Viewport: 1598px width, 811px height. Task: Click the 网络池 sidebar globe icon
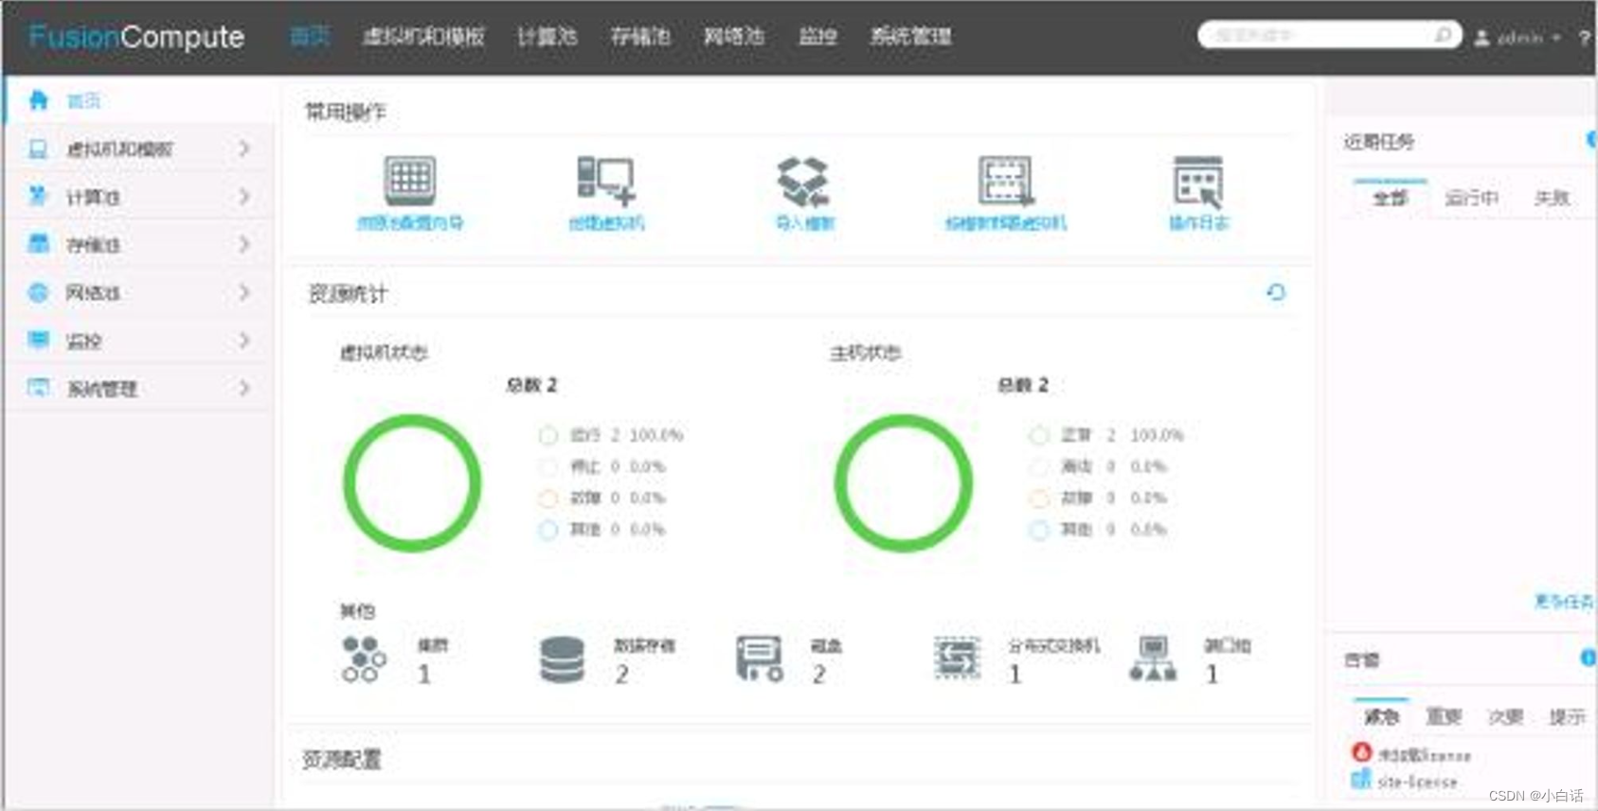pos(38,292)
